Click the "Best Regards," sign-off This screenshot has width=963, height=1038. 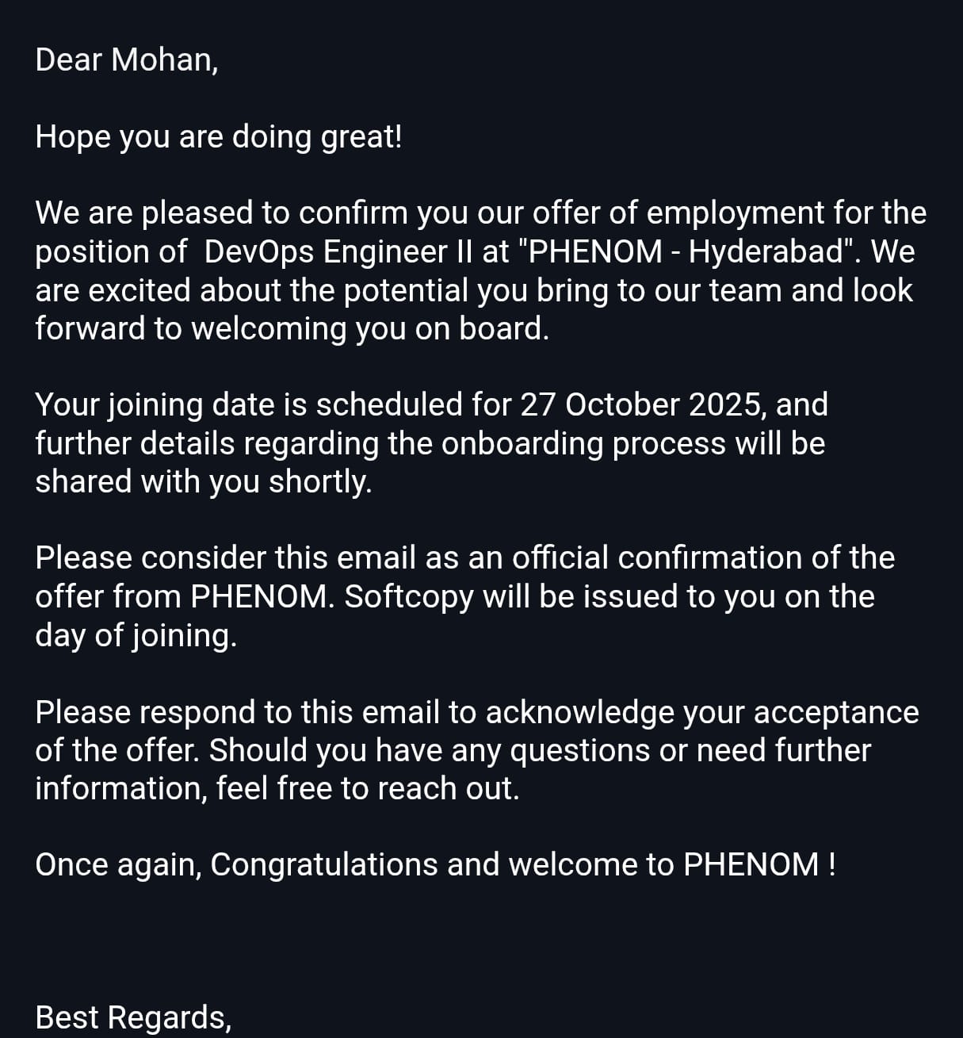(133, 1018)
